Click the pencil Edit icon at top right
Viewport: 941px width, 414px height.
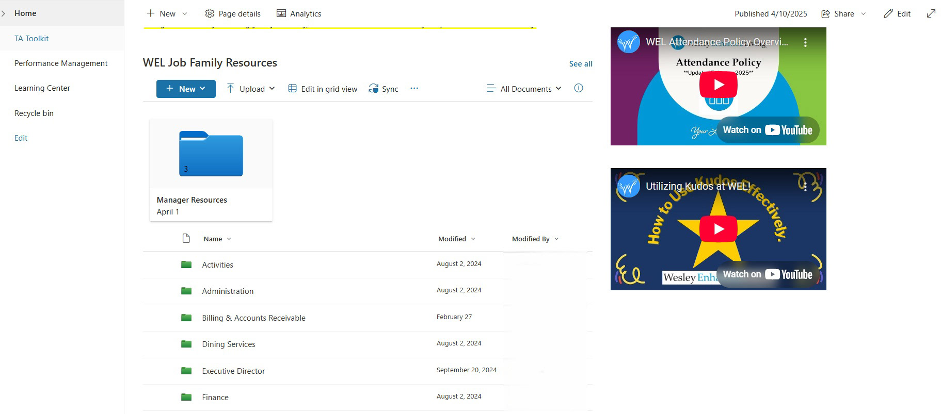click(888, 13)
